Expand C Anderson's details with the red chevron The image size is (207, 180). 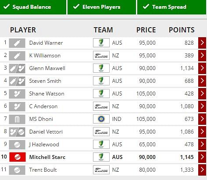(202, 106)
